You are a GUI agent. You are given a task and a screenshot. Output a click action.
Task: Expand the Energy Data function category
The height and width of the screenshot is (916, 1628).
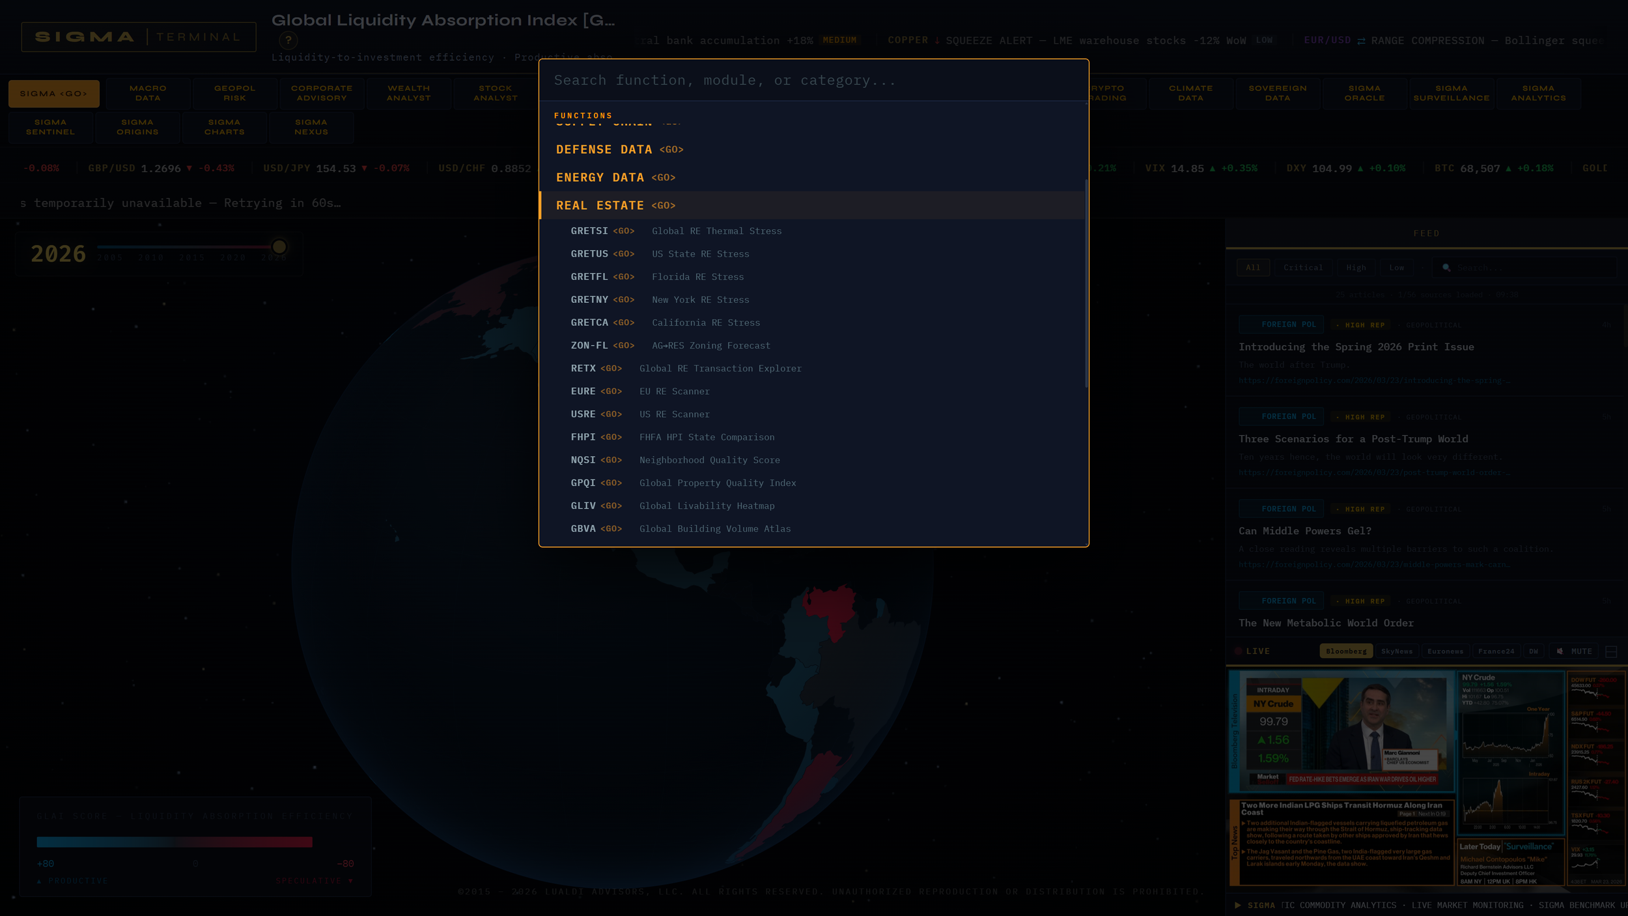click(812, 178)
